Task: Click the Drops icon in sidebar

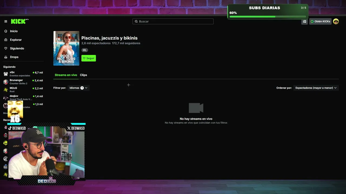Action: coord(6,57)
